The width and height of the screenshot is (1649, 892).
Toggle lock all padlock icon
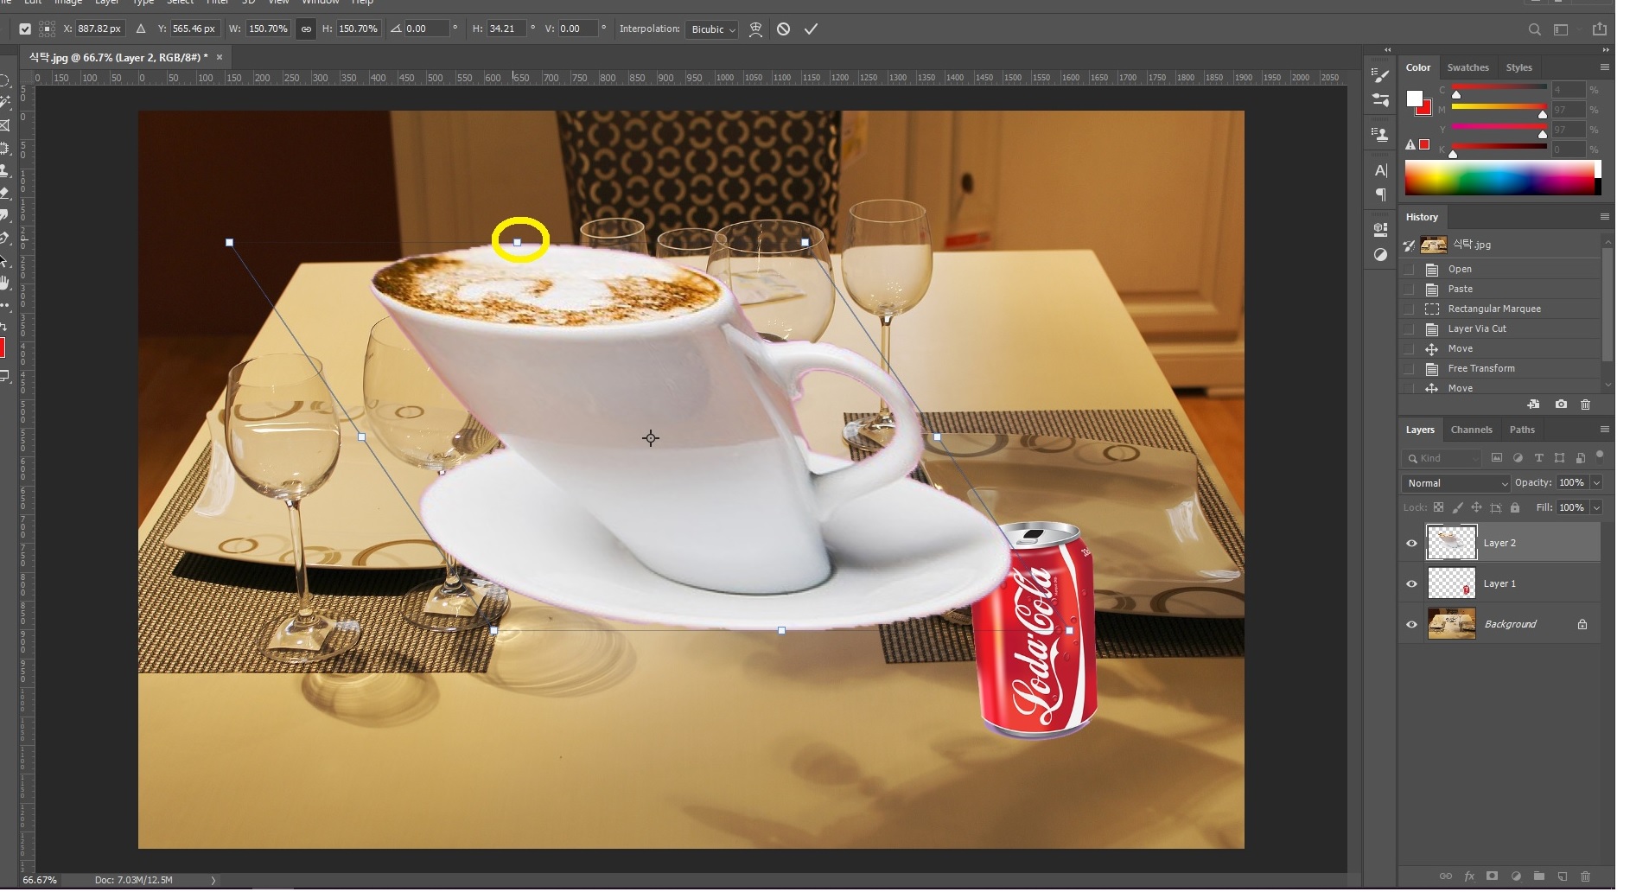1514,507
